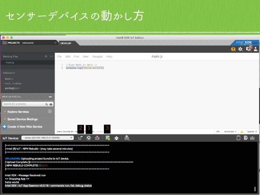The width and height of the screenshot is (260, 195).
Task: Select package.json in project tree
Action: tap(12, 88)
